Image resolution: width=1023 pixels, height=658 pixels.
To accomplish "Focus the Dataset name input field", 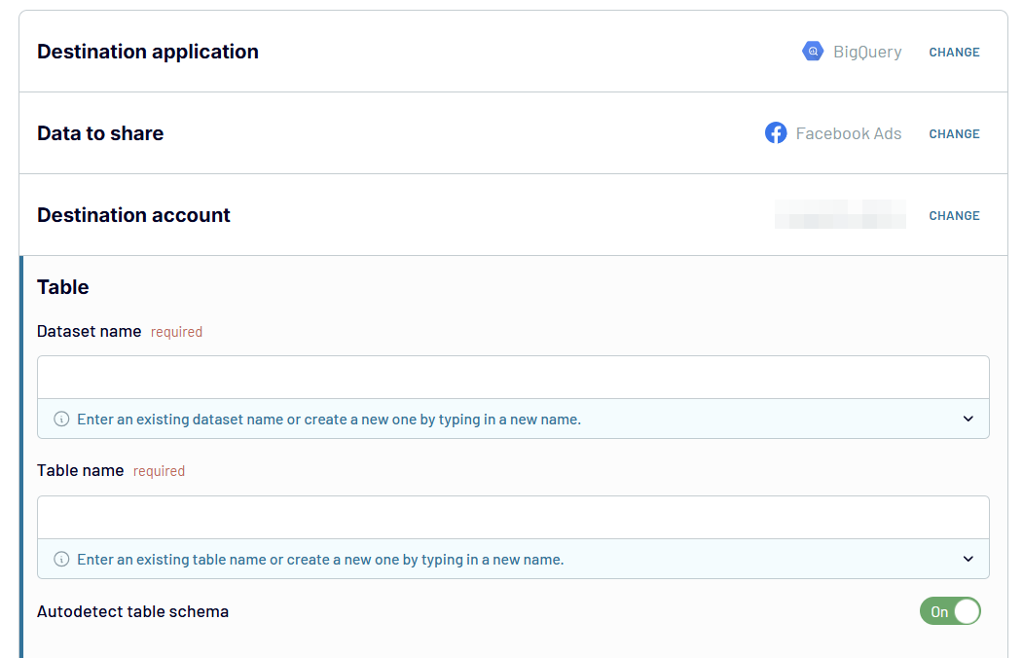I will (514, 377).
